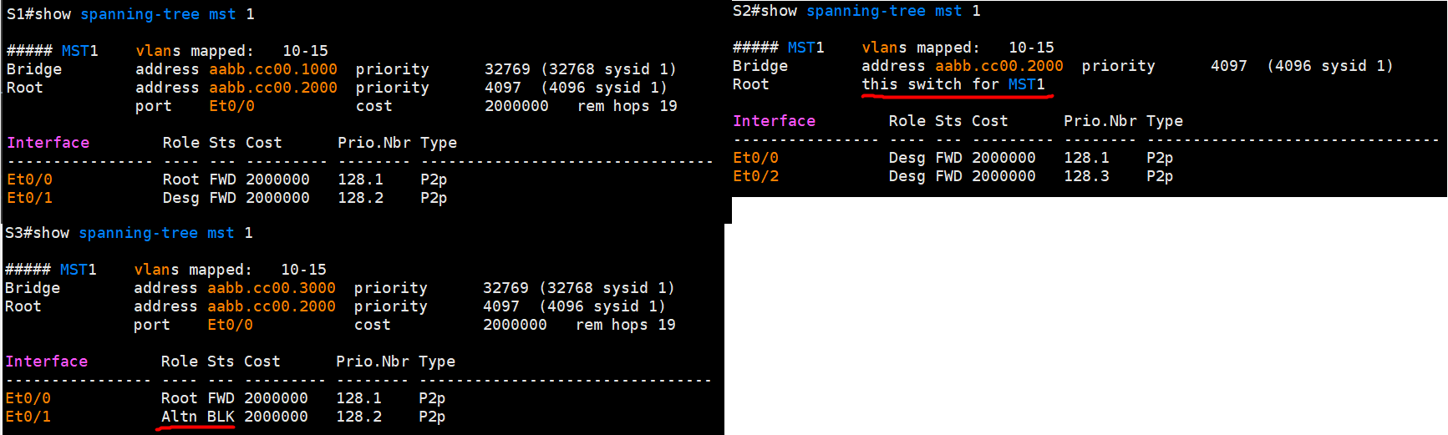Click the Interface header in S1 table
This screenshot has width=1448, height=435.
48,143
